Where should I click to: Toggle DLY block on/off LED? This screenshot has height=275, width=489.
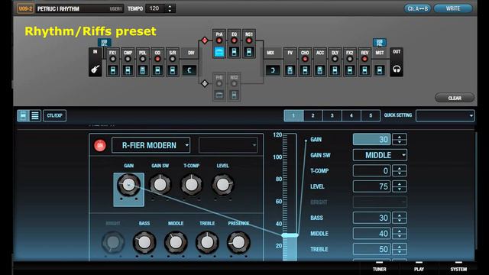pyautogui.click(x=335, y=59)
